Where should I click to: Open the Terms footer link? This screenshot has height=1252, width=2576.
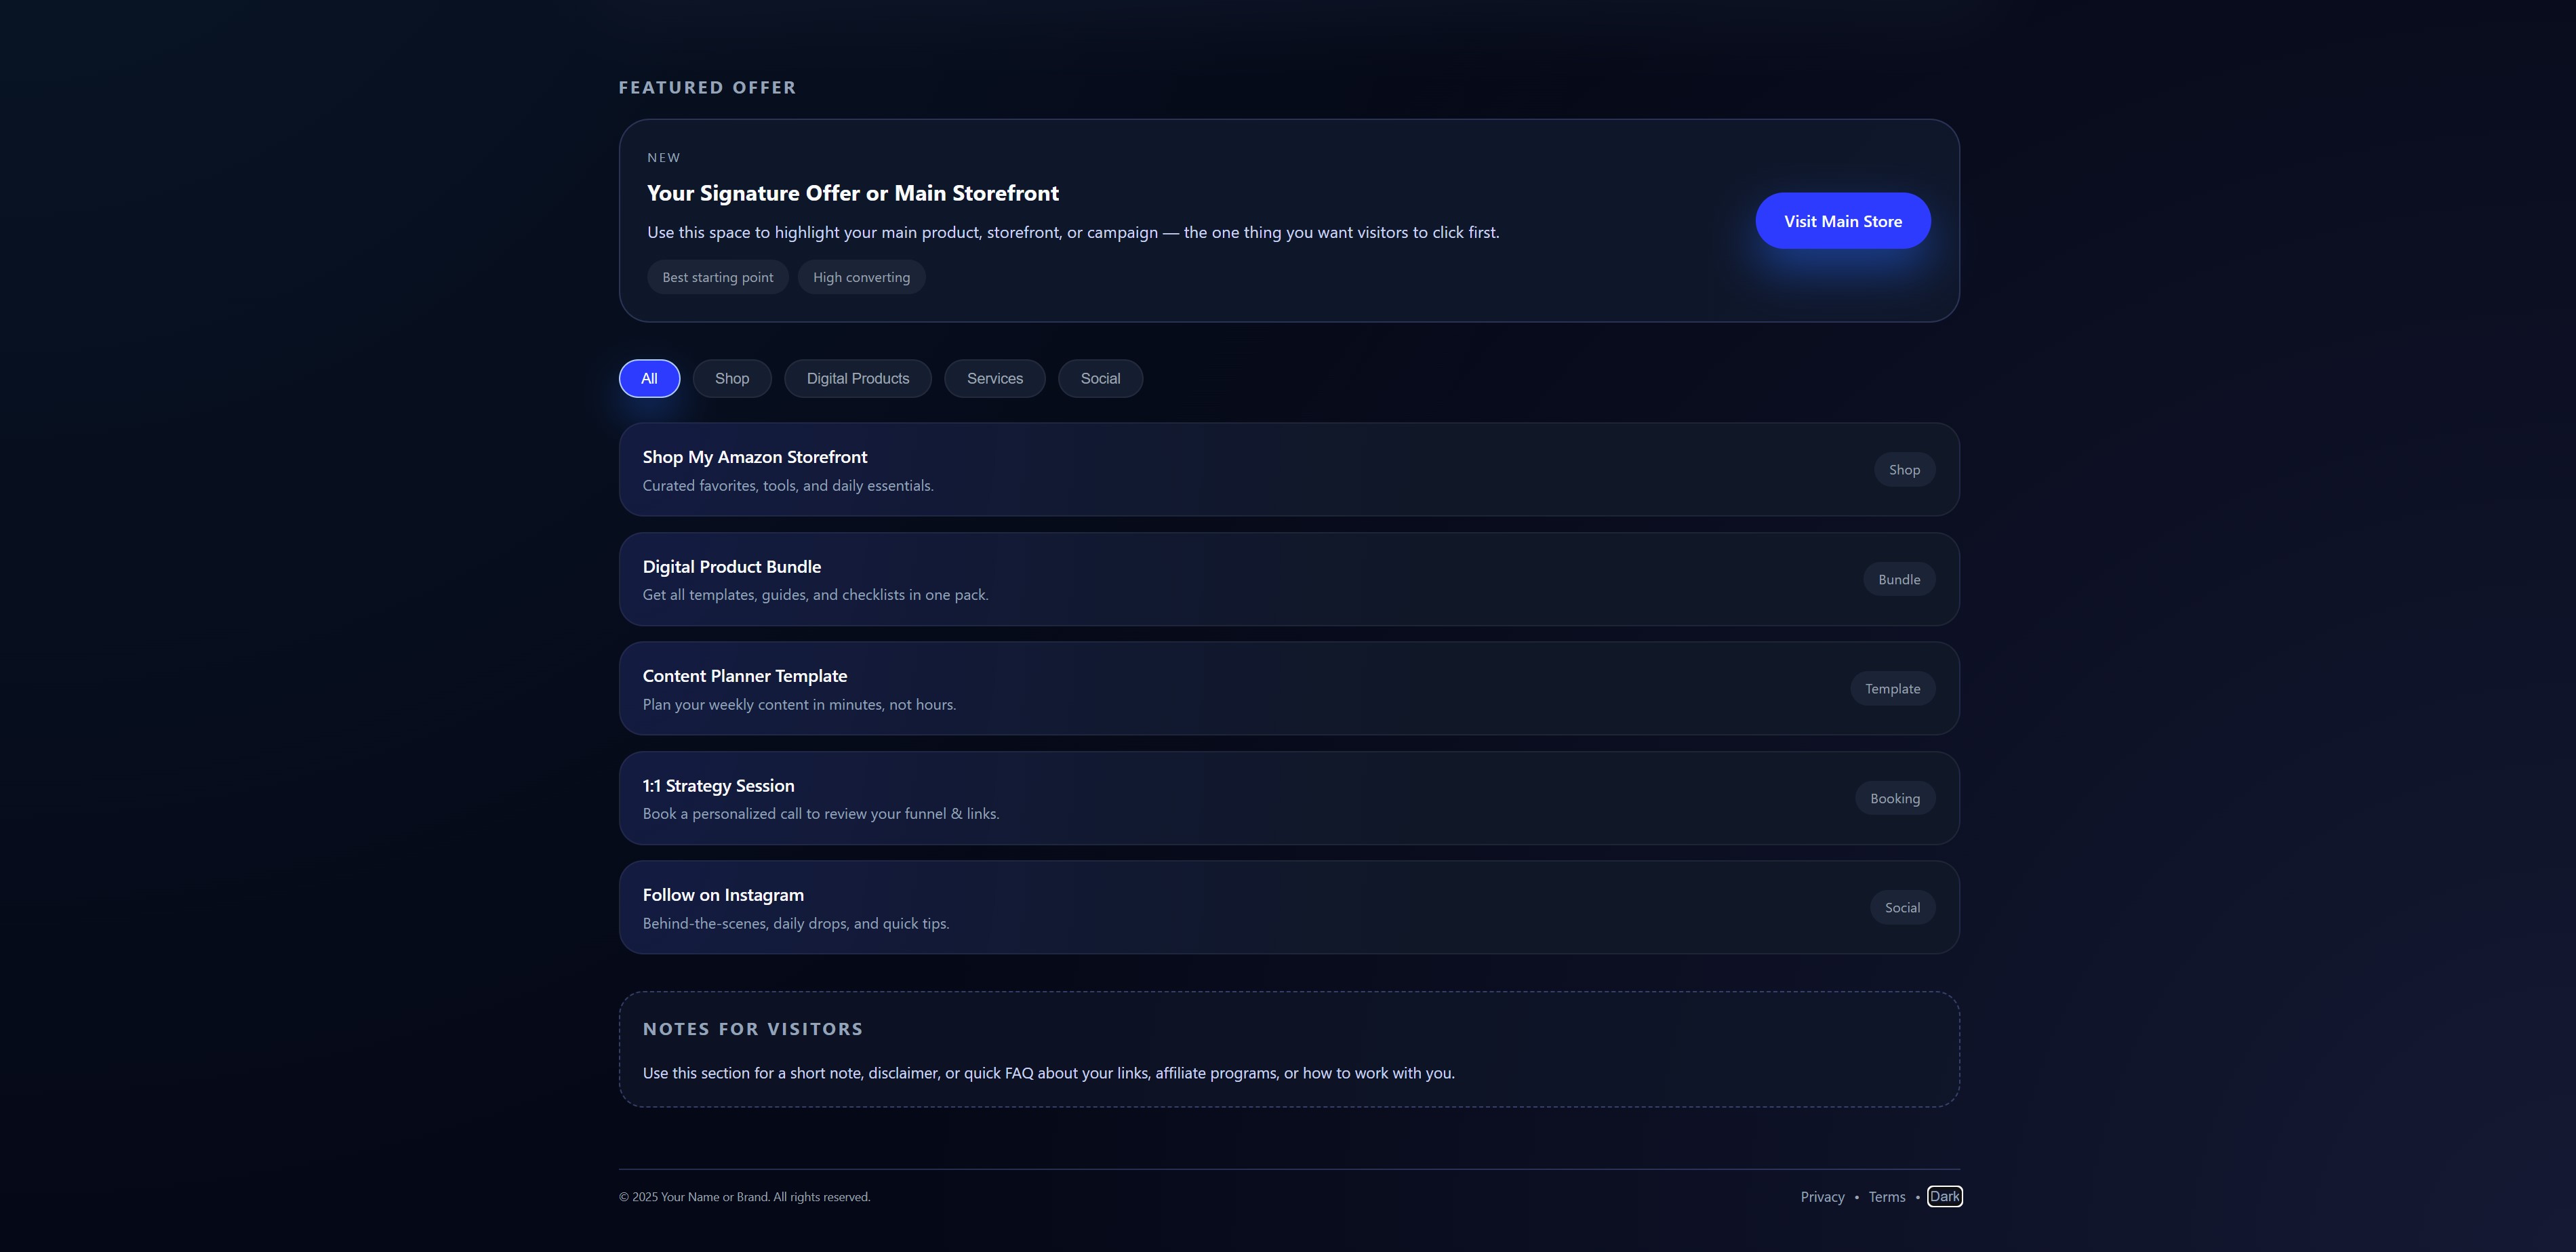coord(1886,1197)
